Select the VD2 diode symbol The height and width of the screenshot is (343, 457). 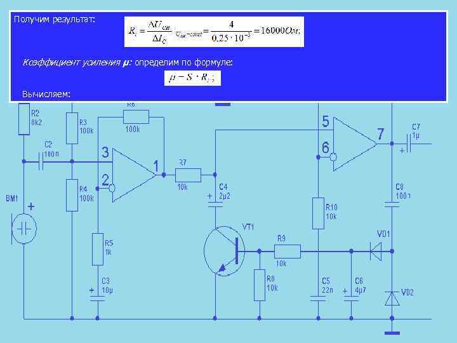pyautogui.click(x=392, y=299)
